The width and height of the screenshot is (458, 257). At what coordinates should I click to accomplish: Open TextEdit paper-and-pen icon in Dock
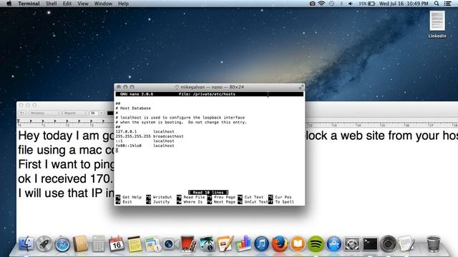coord(406,243)
